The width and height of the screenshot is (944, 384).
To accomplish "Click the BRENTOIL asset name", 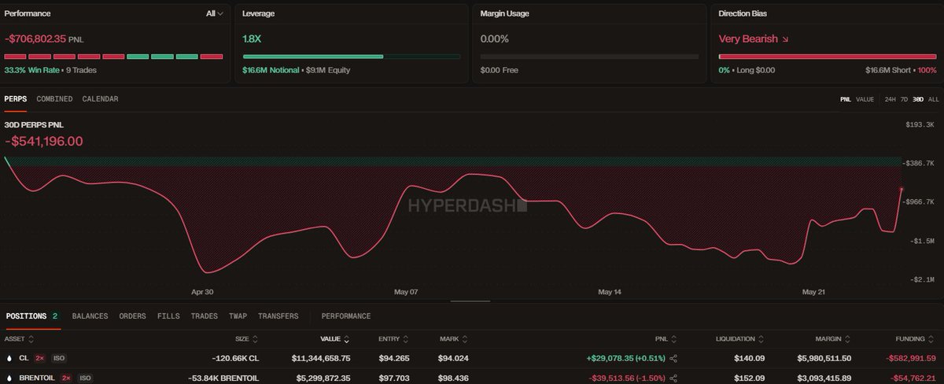I will (x=38, y=378).
